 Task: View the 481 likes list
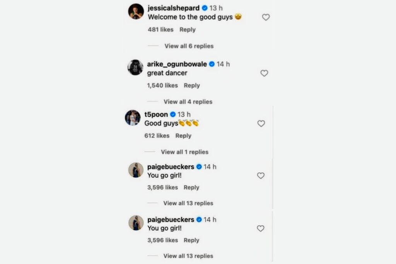(x=161, y=29)
